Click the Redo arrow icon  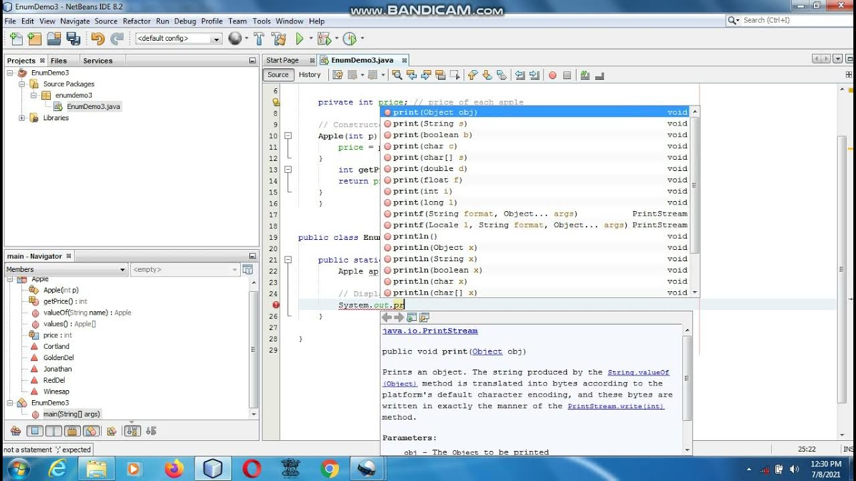click(117, 39)
